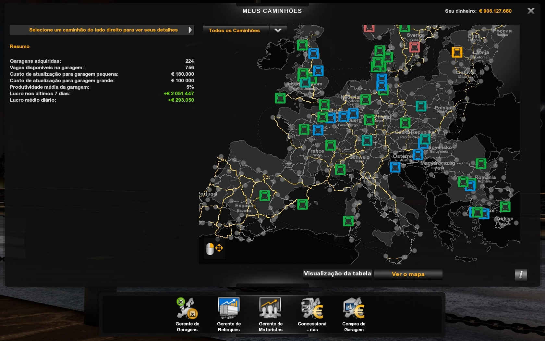Switch to Visualização da tabela view
The image size is (545, 341).
[x=337, y=274]
